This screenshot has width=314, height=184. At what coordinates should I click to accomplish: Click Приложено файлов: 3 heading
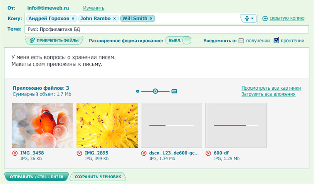[41, 88]
